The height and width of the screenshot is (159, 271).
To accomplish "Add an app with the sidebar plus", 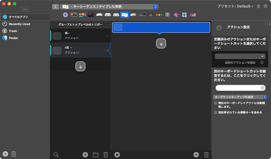I will [x=6, y=154].
